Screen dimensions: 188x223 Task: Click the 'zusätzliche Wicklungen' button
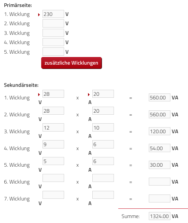coord(71,63)
